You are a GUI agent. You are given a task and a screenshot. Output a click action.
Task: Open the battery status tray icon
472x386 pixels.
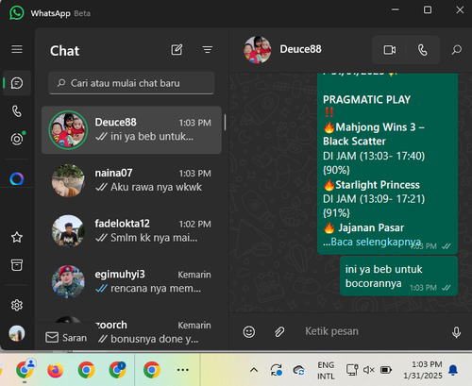tap(386, 370)
